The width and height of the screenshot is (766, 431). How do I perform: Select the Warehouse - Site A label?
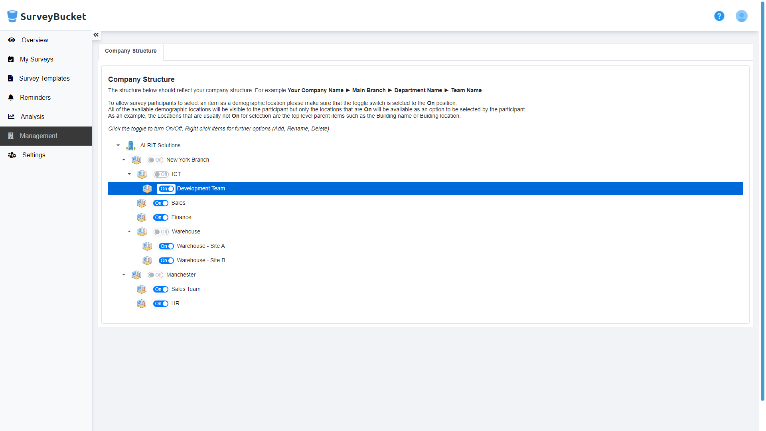[x=201, y=246]
